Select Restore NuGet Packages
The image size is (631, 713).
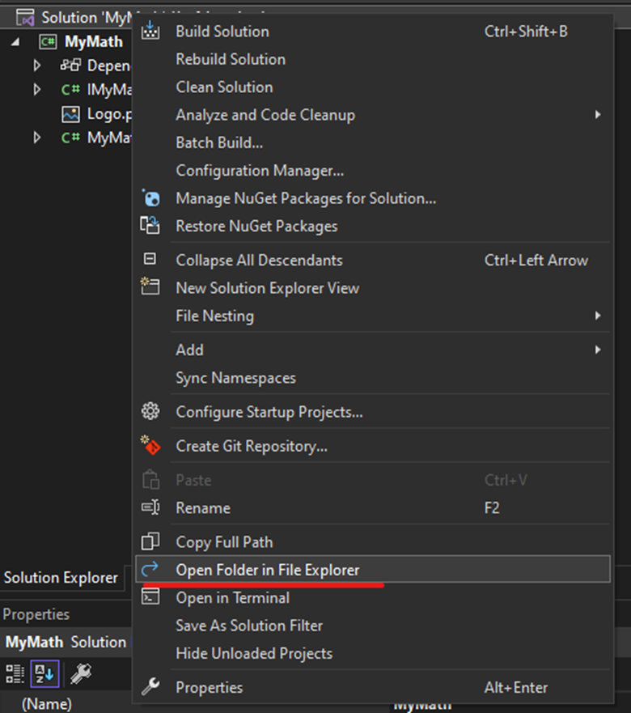pos(373,226)
